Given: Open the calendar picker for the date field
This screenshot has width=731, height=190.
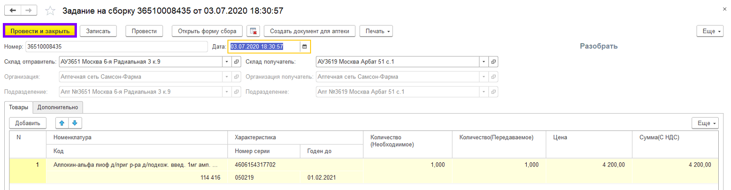Looking at the screenshot, I should (304, 47).
